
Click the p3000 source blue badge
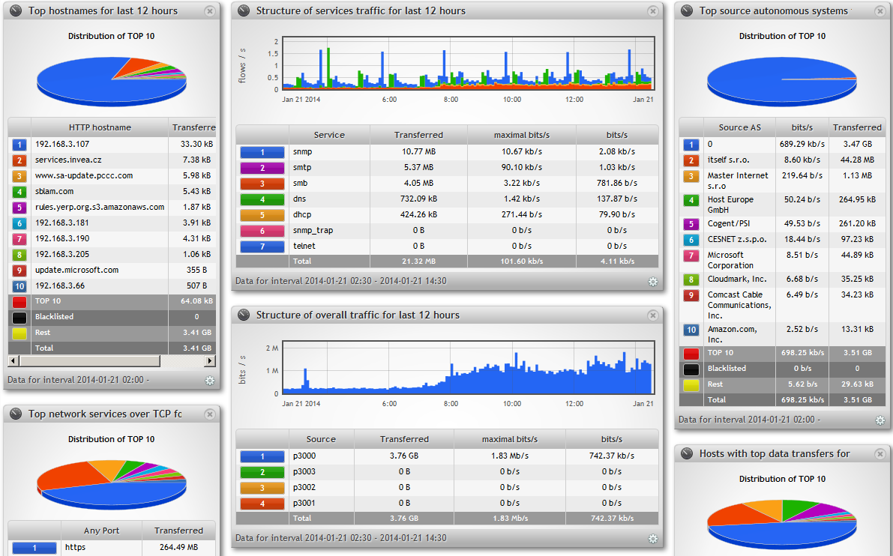[262, 456]
